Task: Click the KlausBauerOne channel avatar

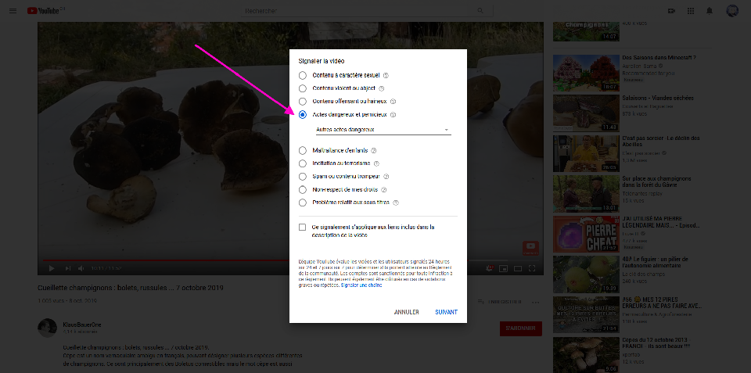Action: pos(47,328)
